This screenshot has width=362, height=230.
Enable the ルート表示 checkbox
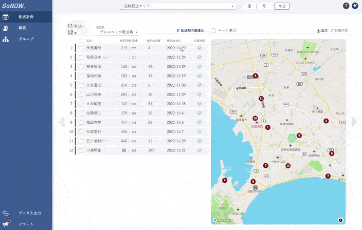[213, 30]
